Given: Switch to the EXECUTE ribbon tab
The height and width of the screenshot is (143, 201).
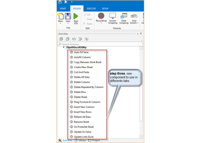Looking at the screenshot, I should (91, 9).
